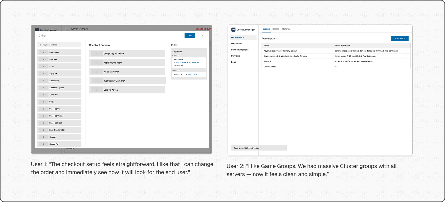Select American Express payment method

point(59,88)
